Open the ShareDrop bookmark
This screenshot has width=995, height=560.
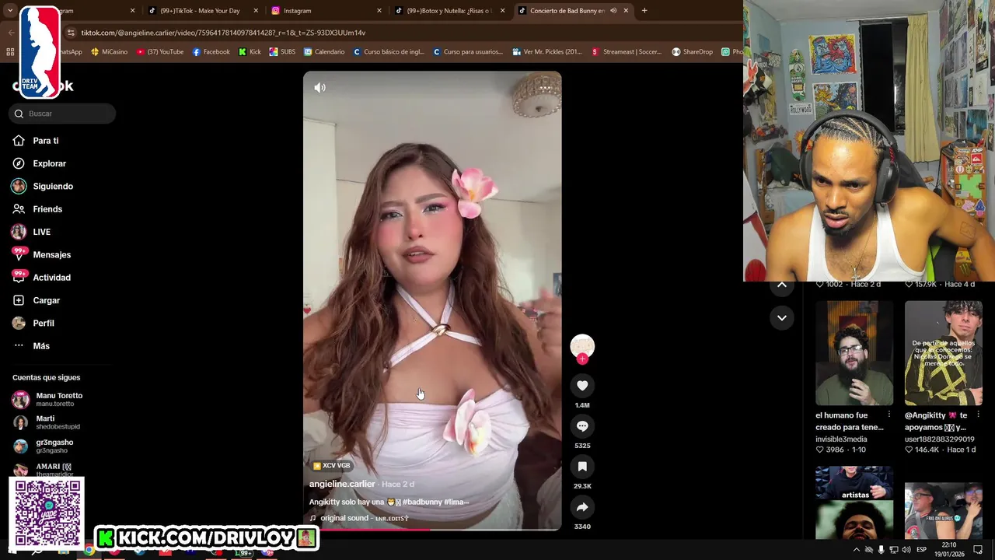click(x=693, y=52)
